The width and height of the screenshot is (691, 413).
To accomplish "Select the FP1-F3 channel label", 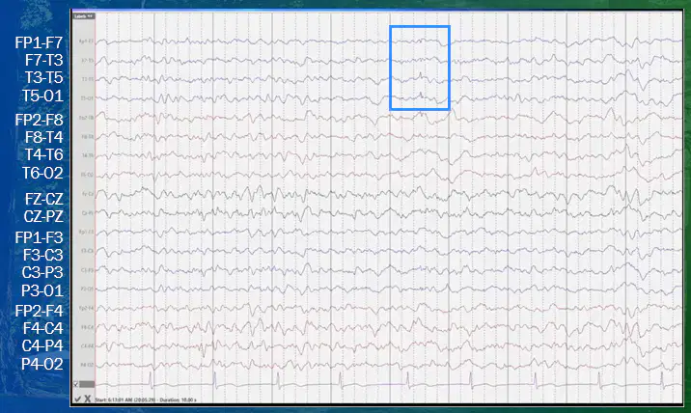I will 39,237.
